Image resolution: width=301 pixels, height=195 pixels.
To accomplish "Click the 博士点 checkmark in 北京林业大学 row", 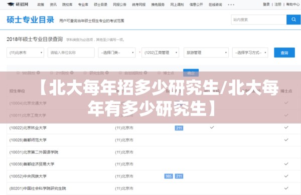I will pos(286,127).
